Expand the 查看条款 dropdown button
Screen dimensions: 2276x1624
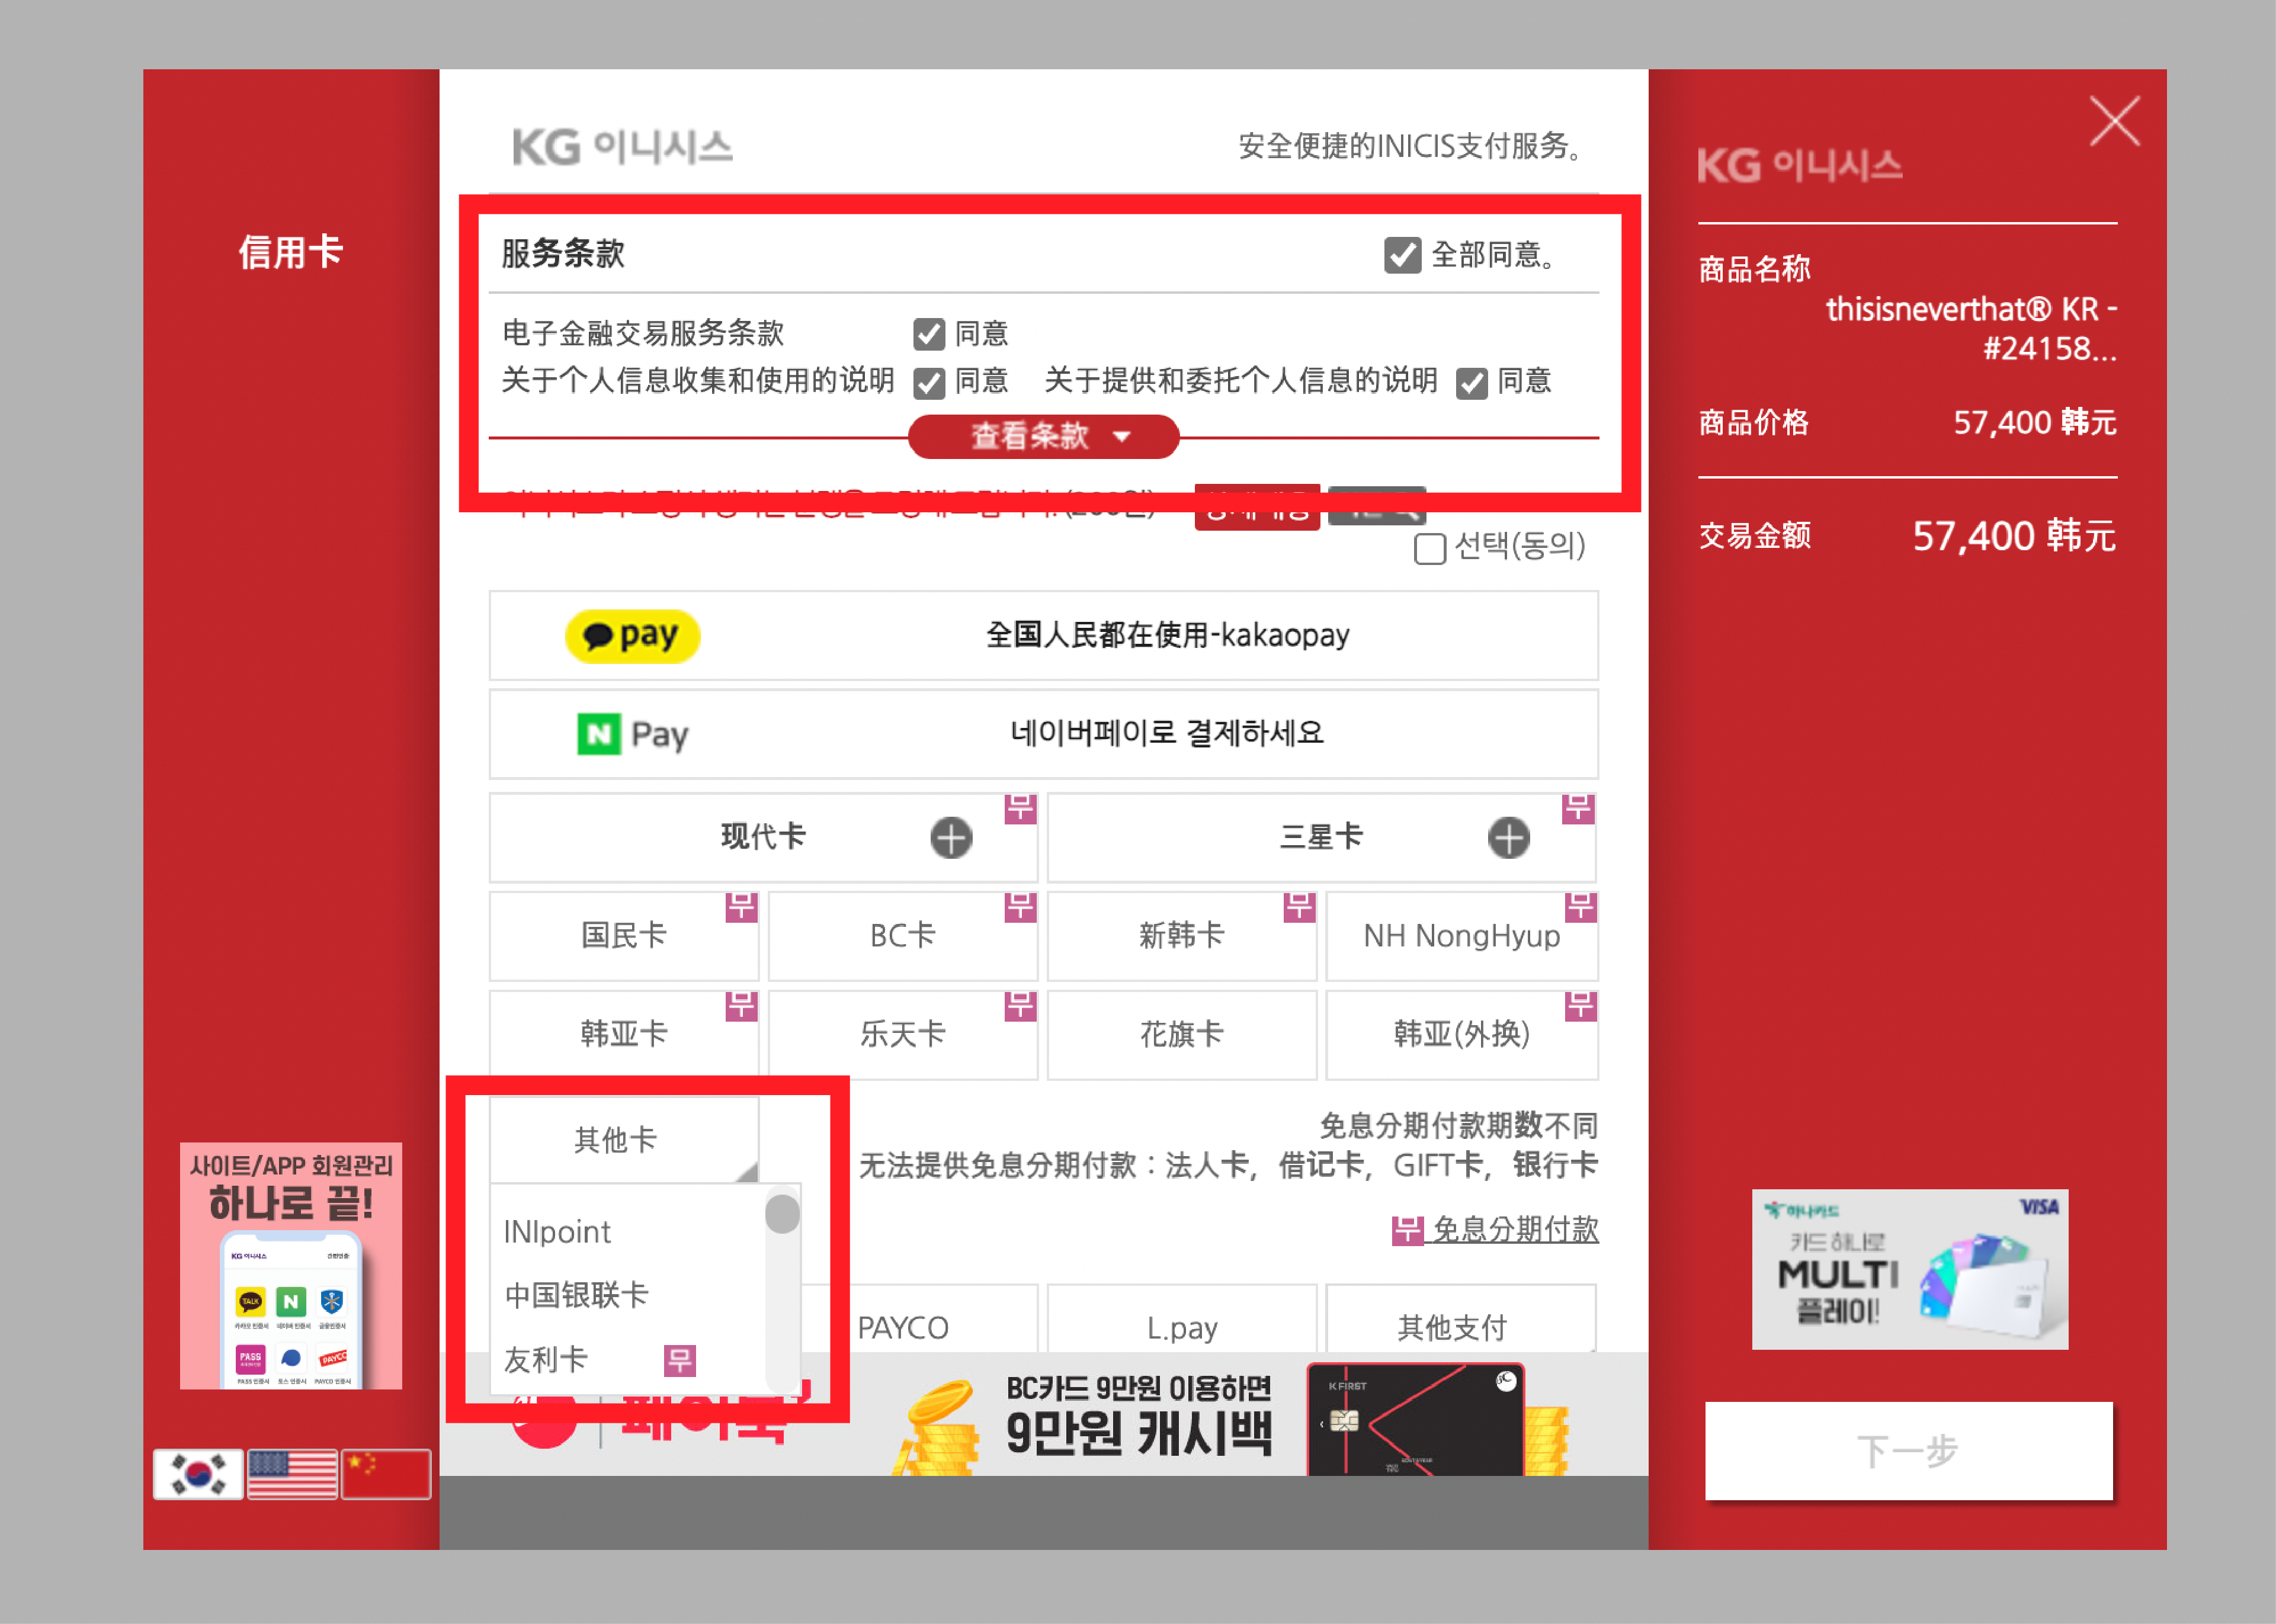tap(1043, 436)
